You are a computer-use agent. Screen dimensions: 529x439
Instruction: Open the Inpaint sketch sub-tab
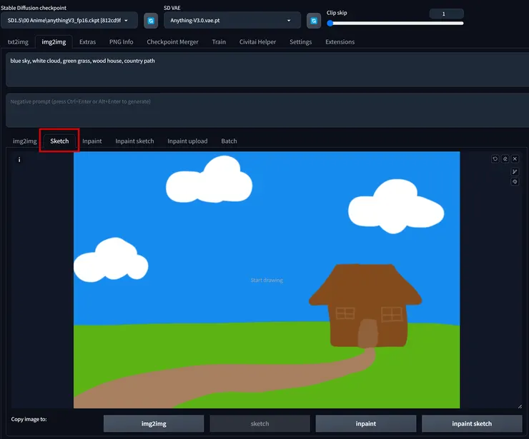(134, 141)
